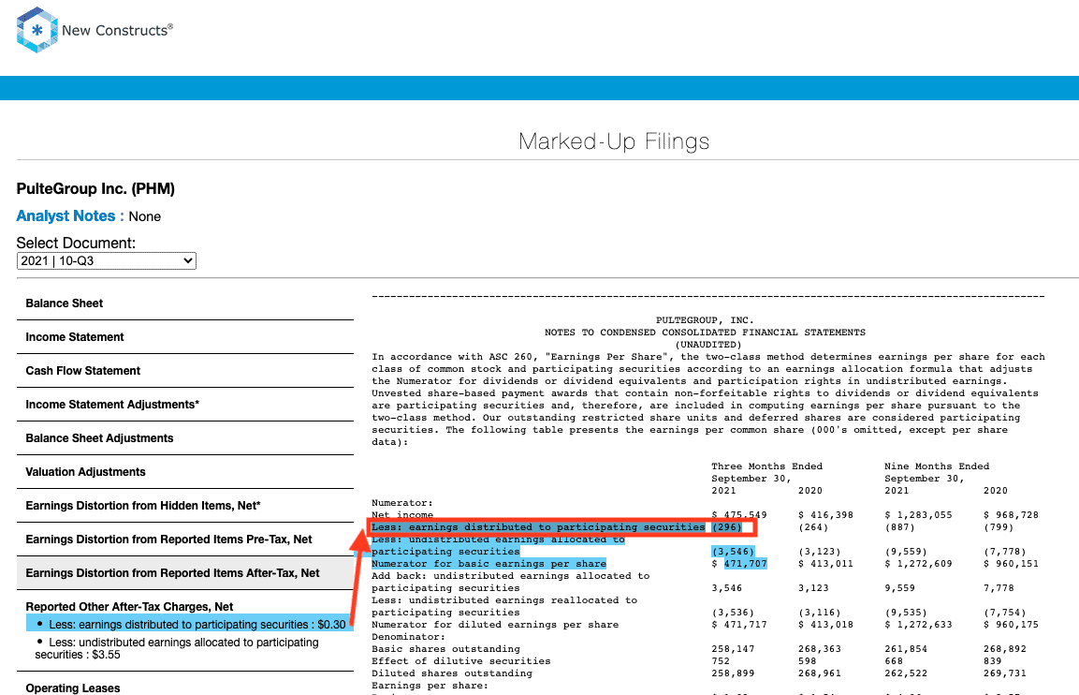Click the highlighted value (296)
Viewport: 1079px width, 695px height.
pos(727,527)
